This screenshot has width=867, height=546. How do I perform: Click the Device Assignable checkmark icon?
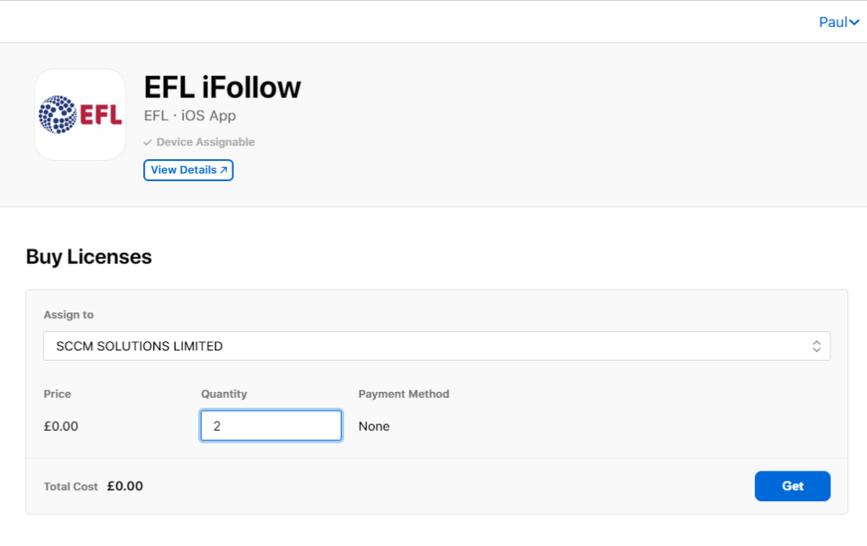(x=147, y=143)
